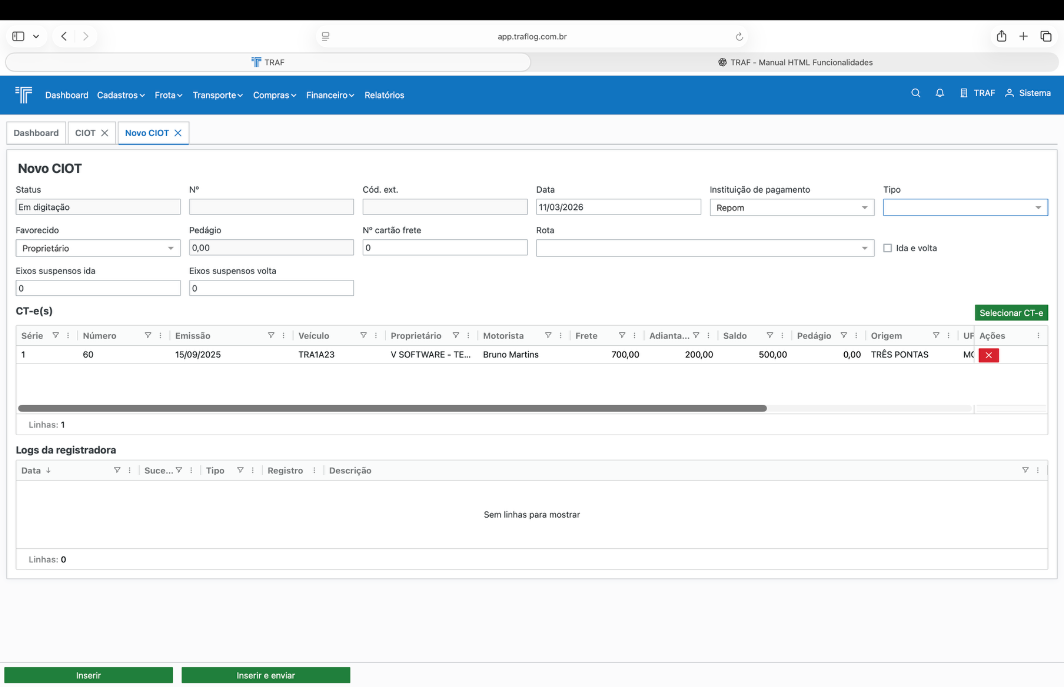
Task: Open filter icon on Veículo column
Action: coord(363,335)
